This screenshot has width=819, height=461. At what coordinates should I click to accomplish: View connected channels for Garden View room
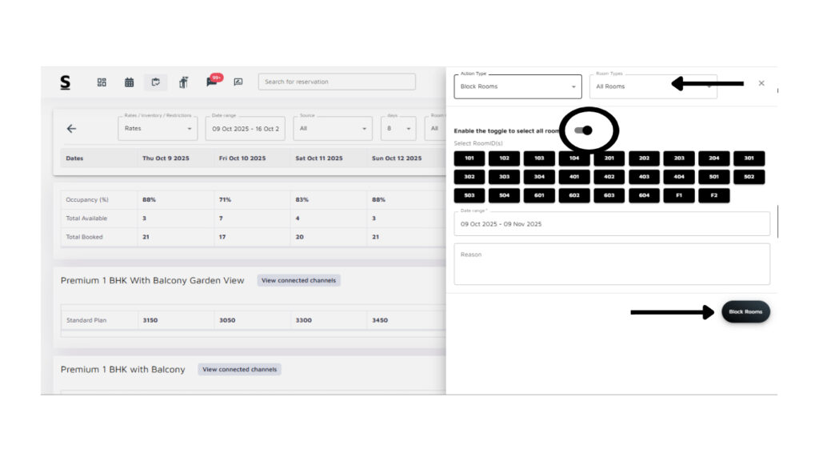coord(298,281)
